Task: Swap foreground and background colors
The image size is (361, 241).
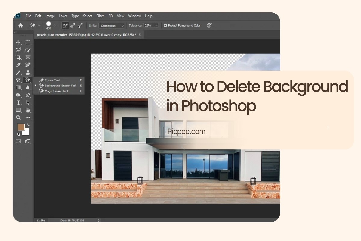Action: (x=28, y=124)
